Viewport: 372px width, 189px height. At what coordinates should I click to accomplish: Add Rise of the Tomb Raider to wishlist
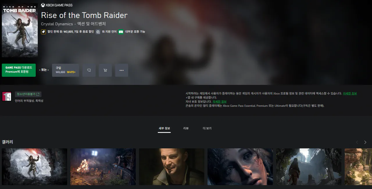pos(89,70)
